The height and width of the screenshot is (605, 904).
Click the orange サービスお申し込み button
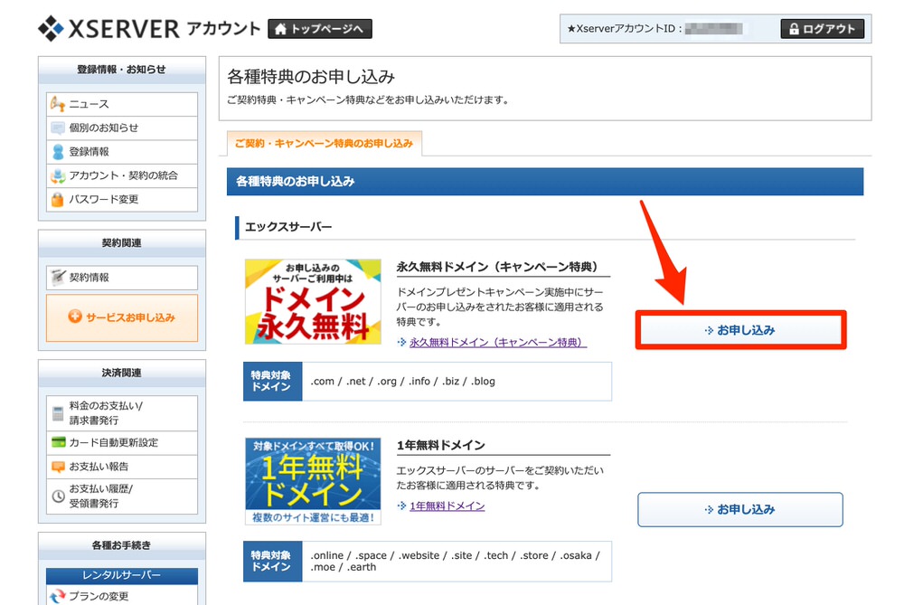(122, 317)
